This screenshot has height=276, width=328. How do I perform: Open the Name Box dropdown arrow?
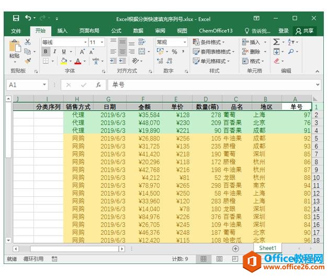pos(44,85)
